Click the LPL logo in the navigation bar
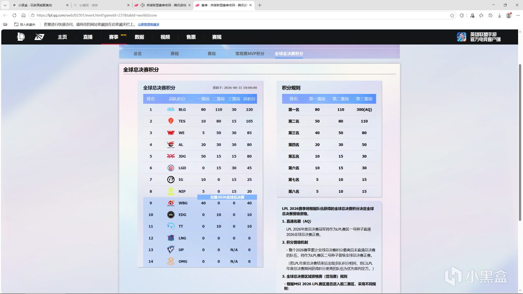Screen dimensions: 523x294 point(21,37)
